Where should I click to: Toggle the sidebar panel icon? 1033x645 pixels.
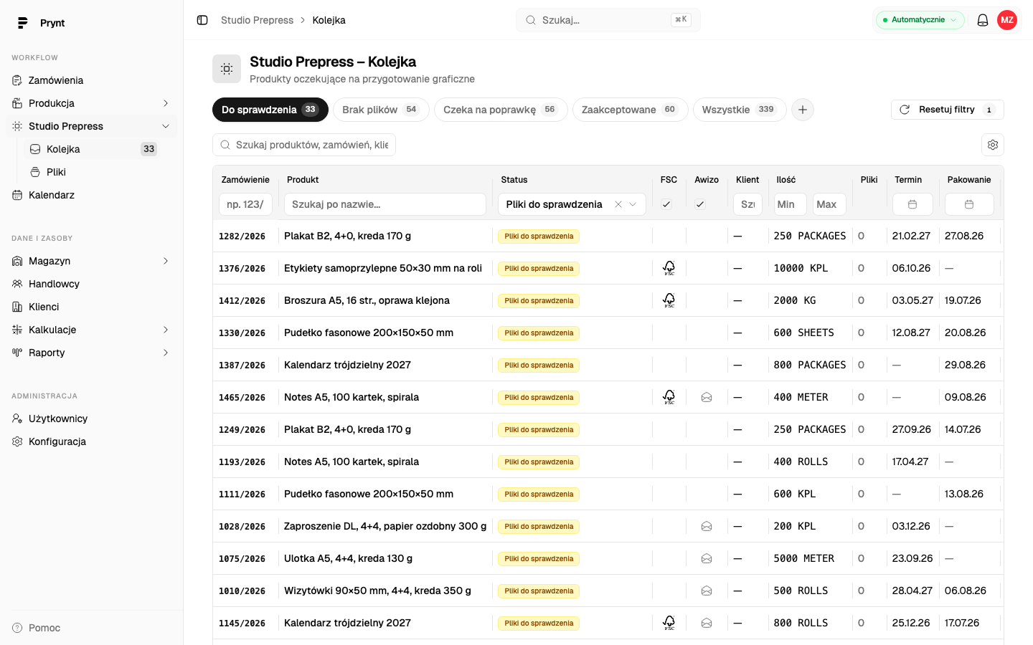(202, 20)
